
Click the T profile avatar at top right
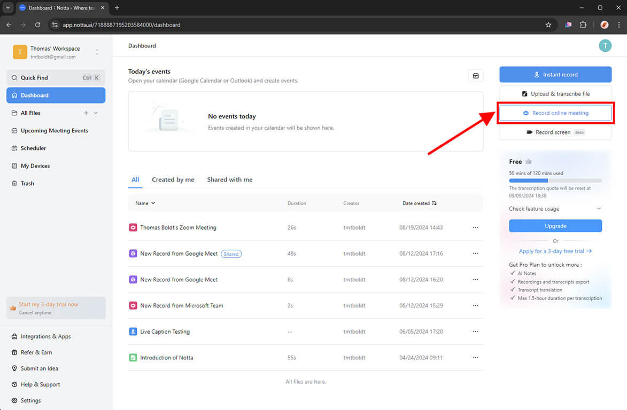coord(605,45)
